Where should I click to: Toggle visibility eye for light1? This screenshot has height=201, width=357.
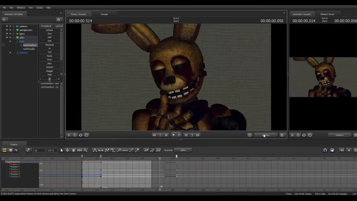tap(7, 34)
